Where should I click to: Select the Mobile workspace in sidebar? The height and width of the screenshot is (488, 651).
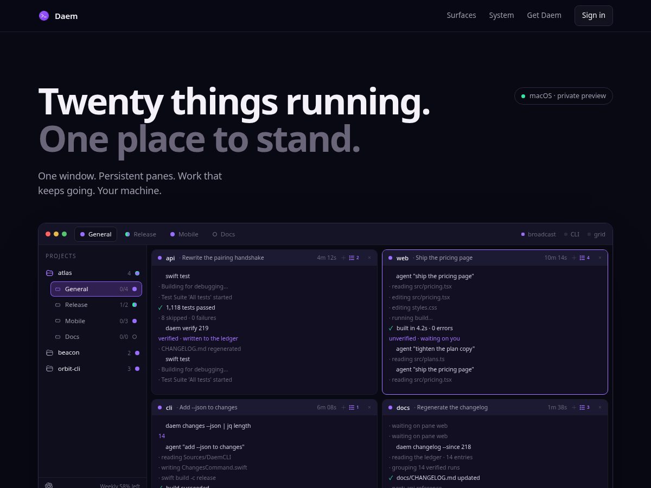tap(96, 321)
